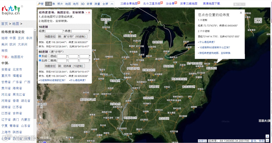
Task: Open the 地球 sidebar link
Action: [5, 38]
